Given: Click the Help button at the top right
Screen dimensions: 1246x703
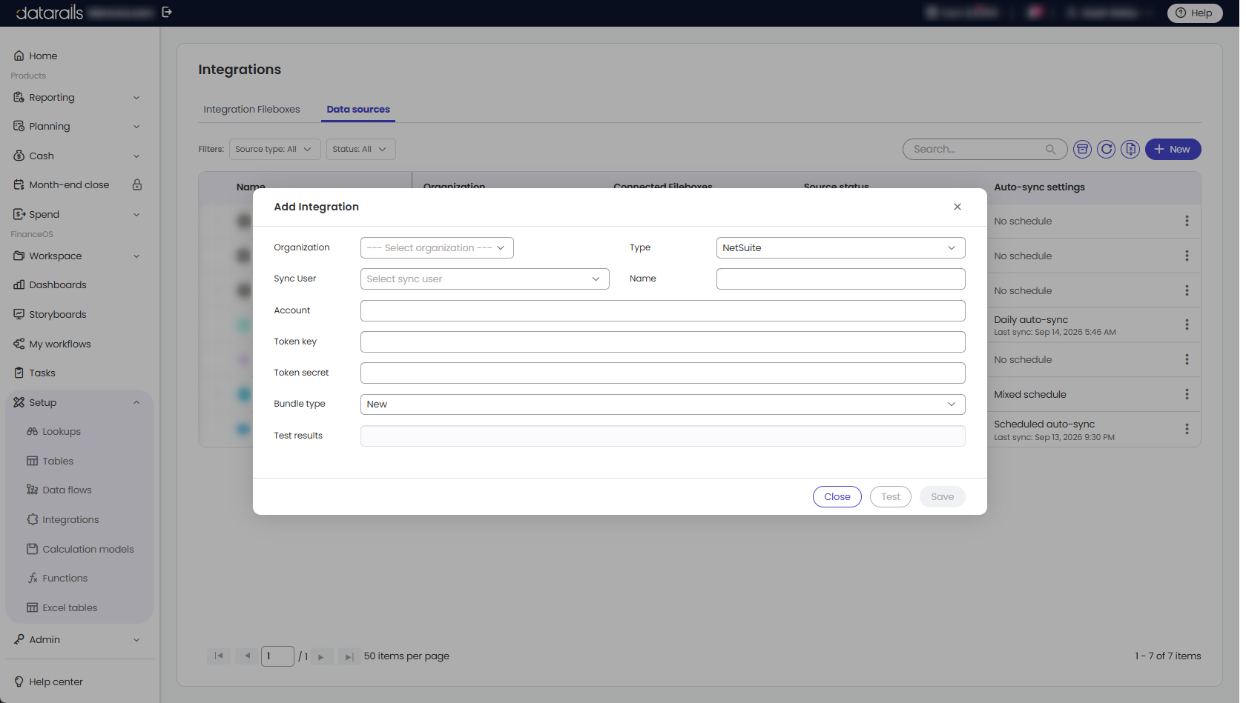Looking at the screenshot, I should tap(1194, 13).
